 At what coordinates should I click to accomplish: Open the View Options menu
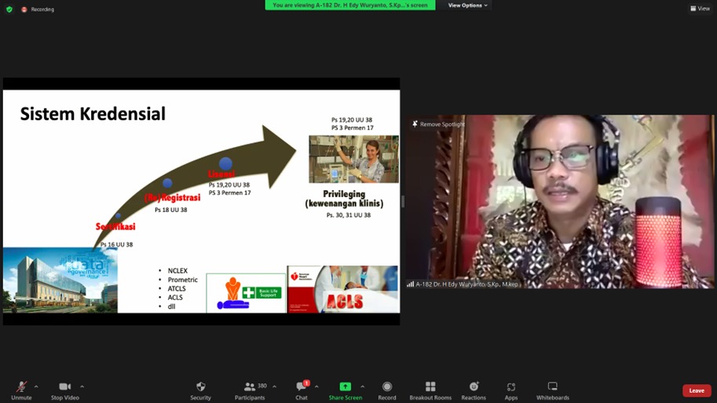[x=467, y=5]
